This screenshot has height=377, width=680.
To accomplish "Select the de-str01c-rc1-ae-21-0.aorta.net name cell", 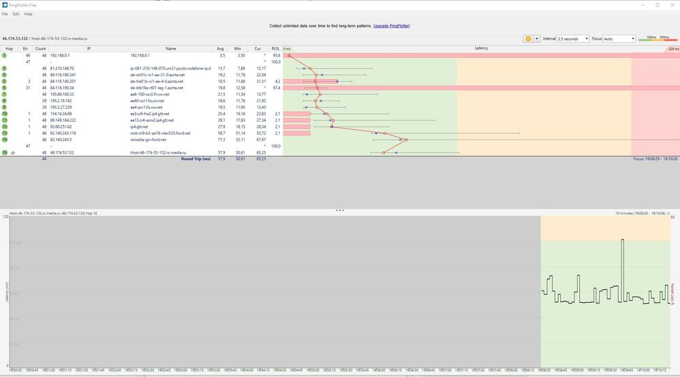I will 157,75.
